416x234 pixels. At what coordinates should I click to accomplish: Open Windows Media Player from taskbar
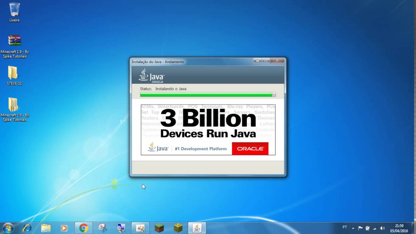tap(64, 228)
